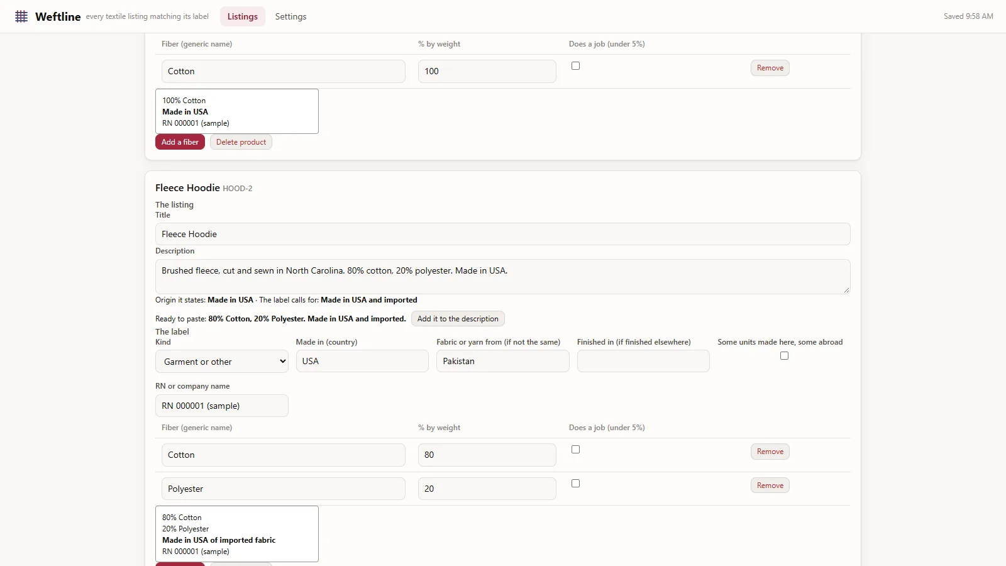The width and height of the screenshot is (1006, 566).
Task: Toggle 'Does a job' checkbox for Polyester row
Action: click(x=575, y=484)
